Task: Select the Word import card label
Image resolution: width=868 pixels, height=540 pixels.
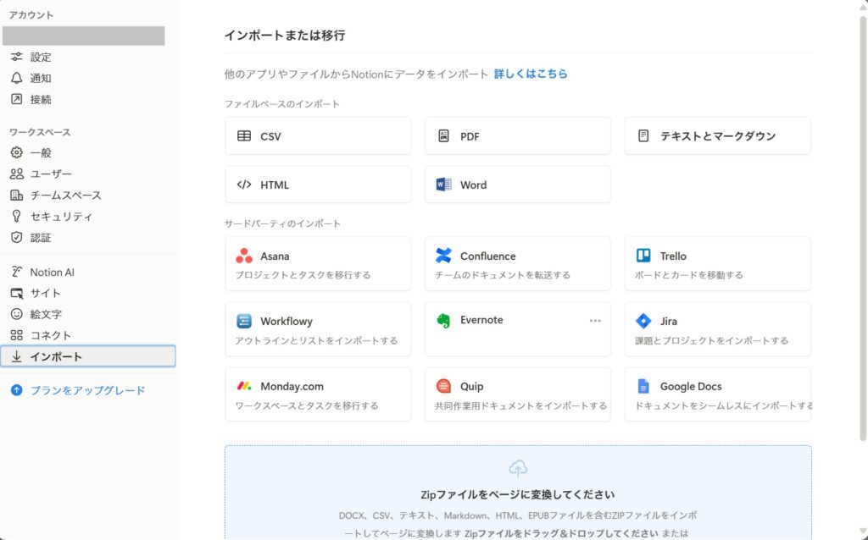Action: click(x=473, y=185)
